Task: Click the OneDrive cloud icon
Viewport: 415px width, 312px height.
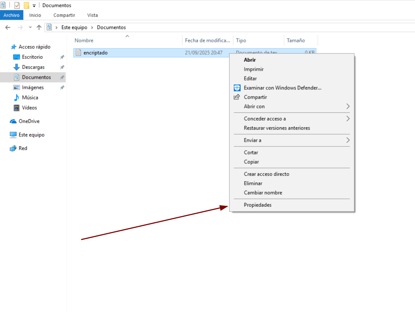Action: tap(13, 121)
